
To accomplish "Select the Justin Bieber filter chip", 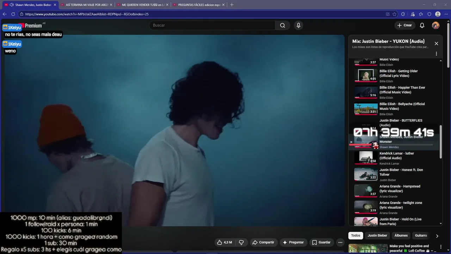I will (377, 236).
